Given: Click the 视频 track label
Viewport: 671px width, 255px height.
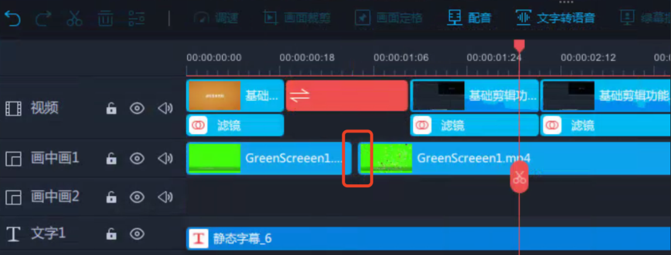Looking at the screenshot, I should pos(45,109).
